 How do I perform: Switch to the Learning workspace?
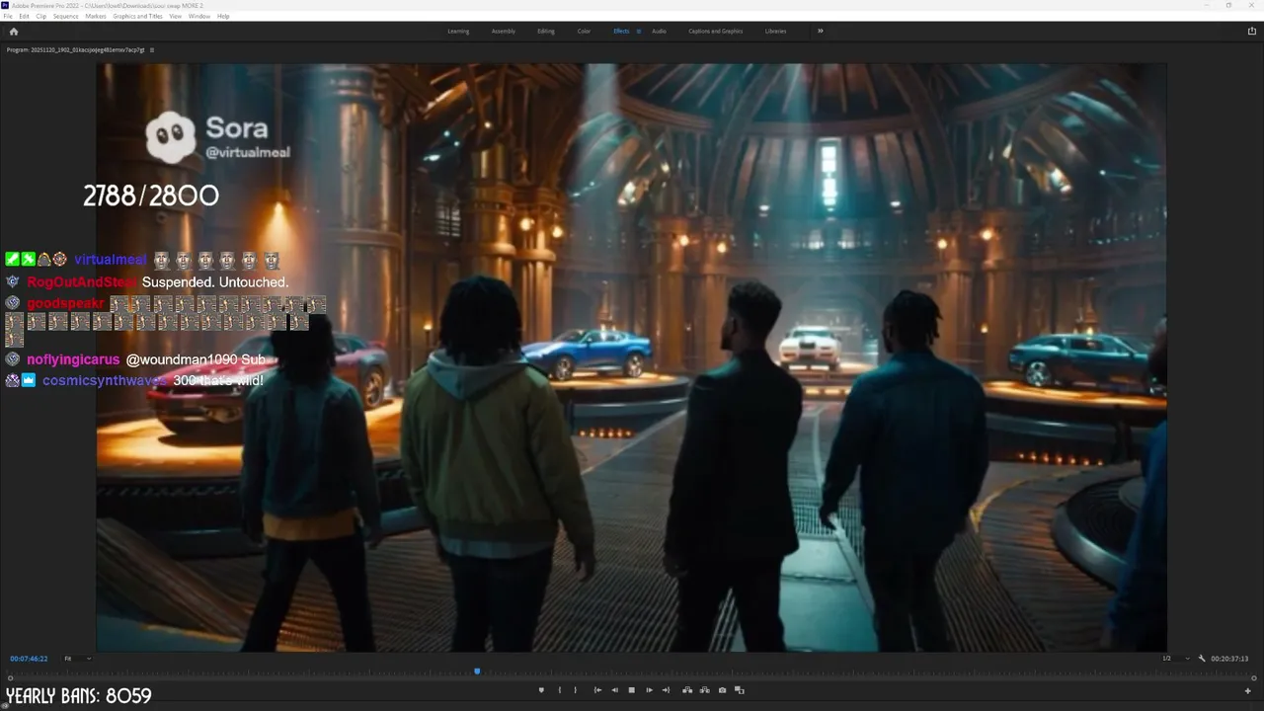(458, 32)
